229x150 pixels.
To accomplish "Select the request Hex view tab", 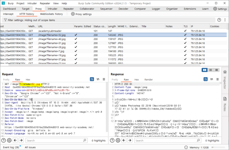I will pyautogui.click(x=28, y=80).
